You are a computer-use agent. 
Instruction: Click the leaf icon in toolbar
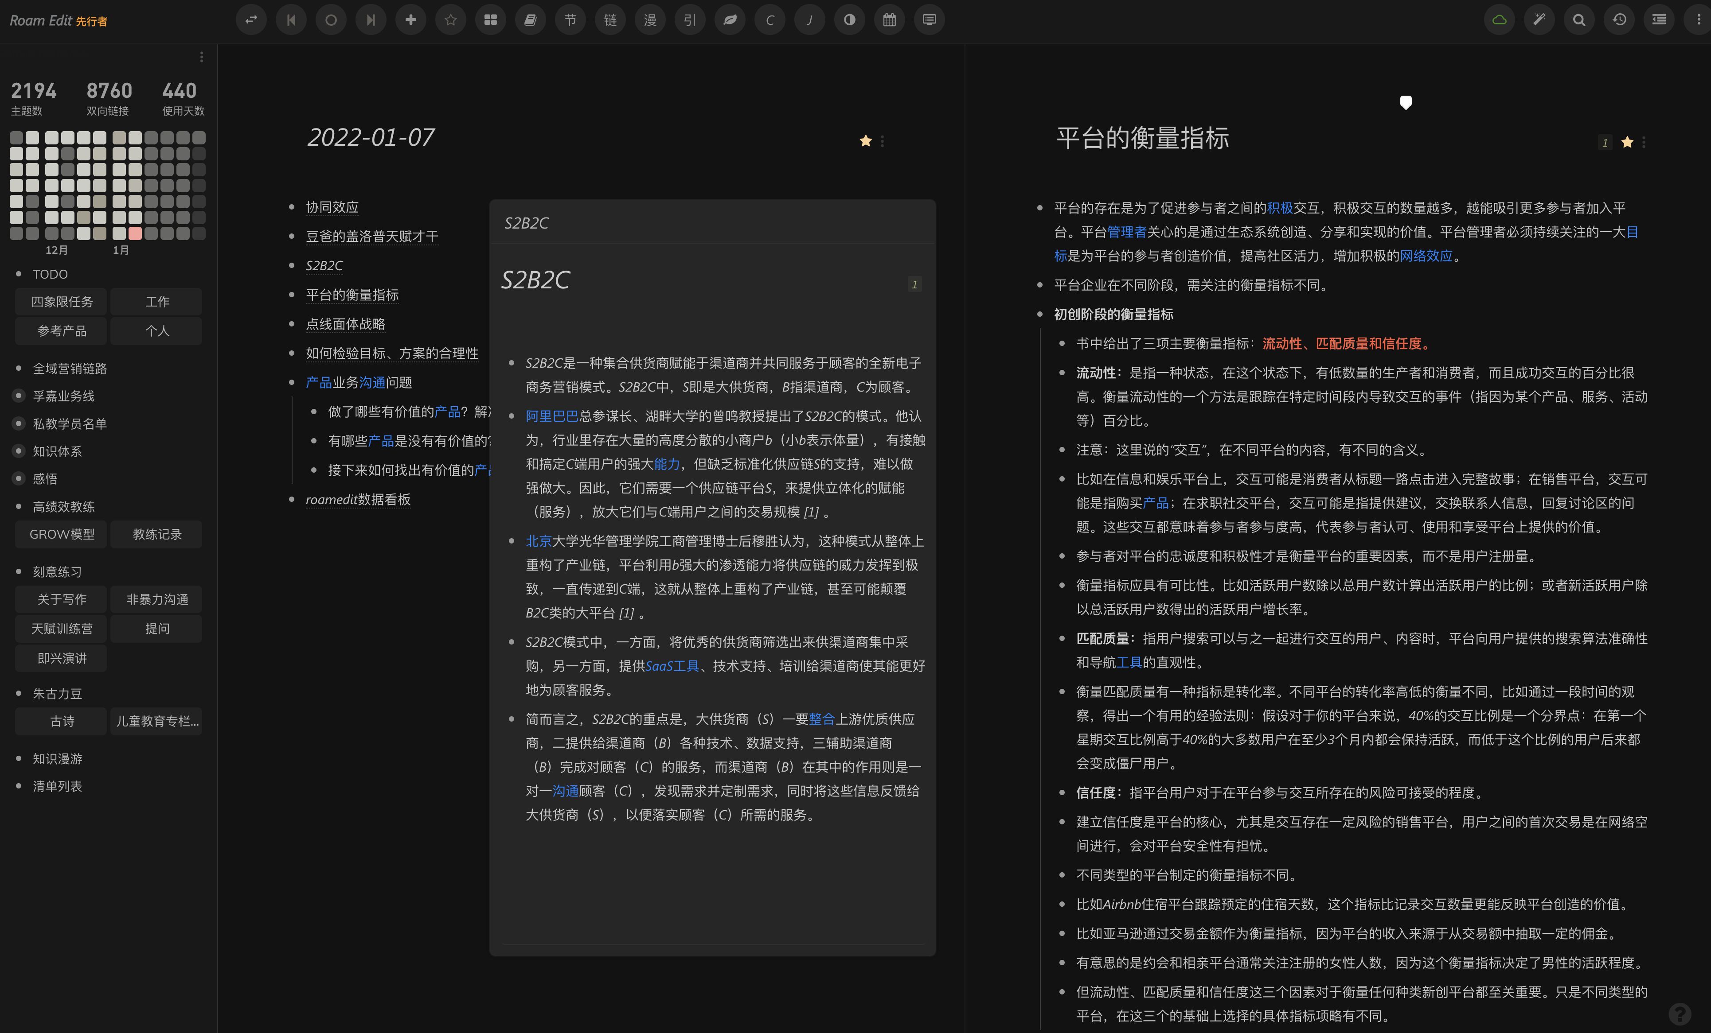click(x=730, y=20)
